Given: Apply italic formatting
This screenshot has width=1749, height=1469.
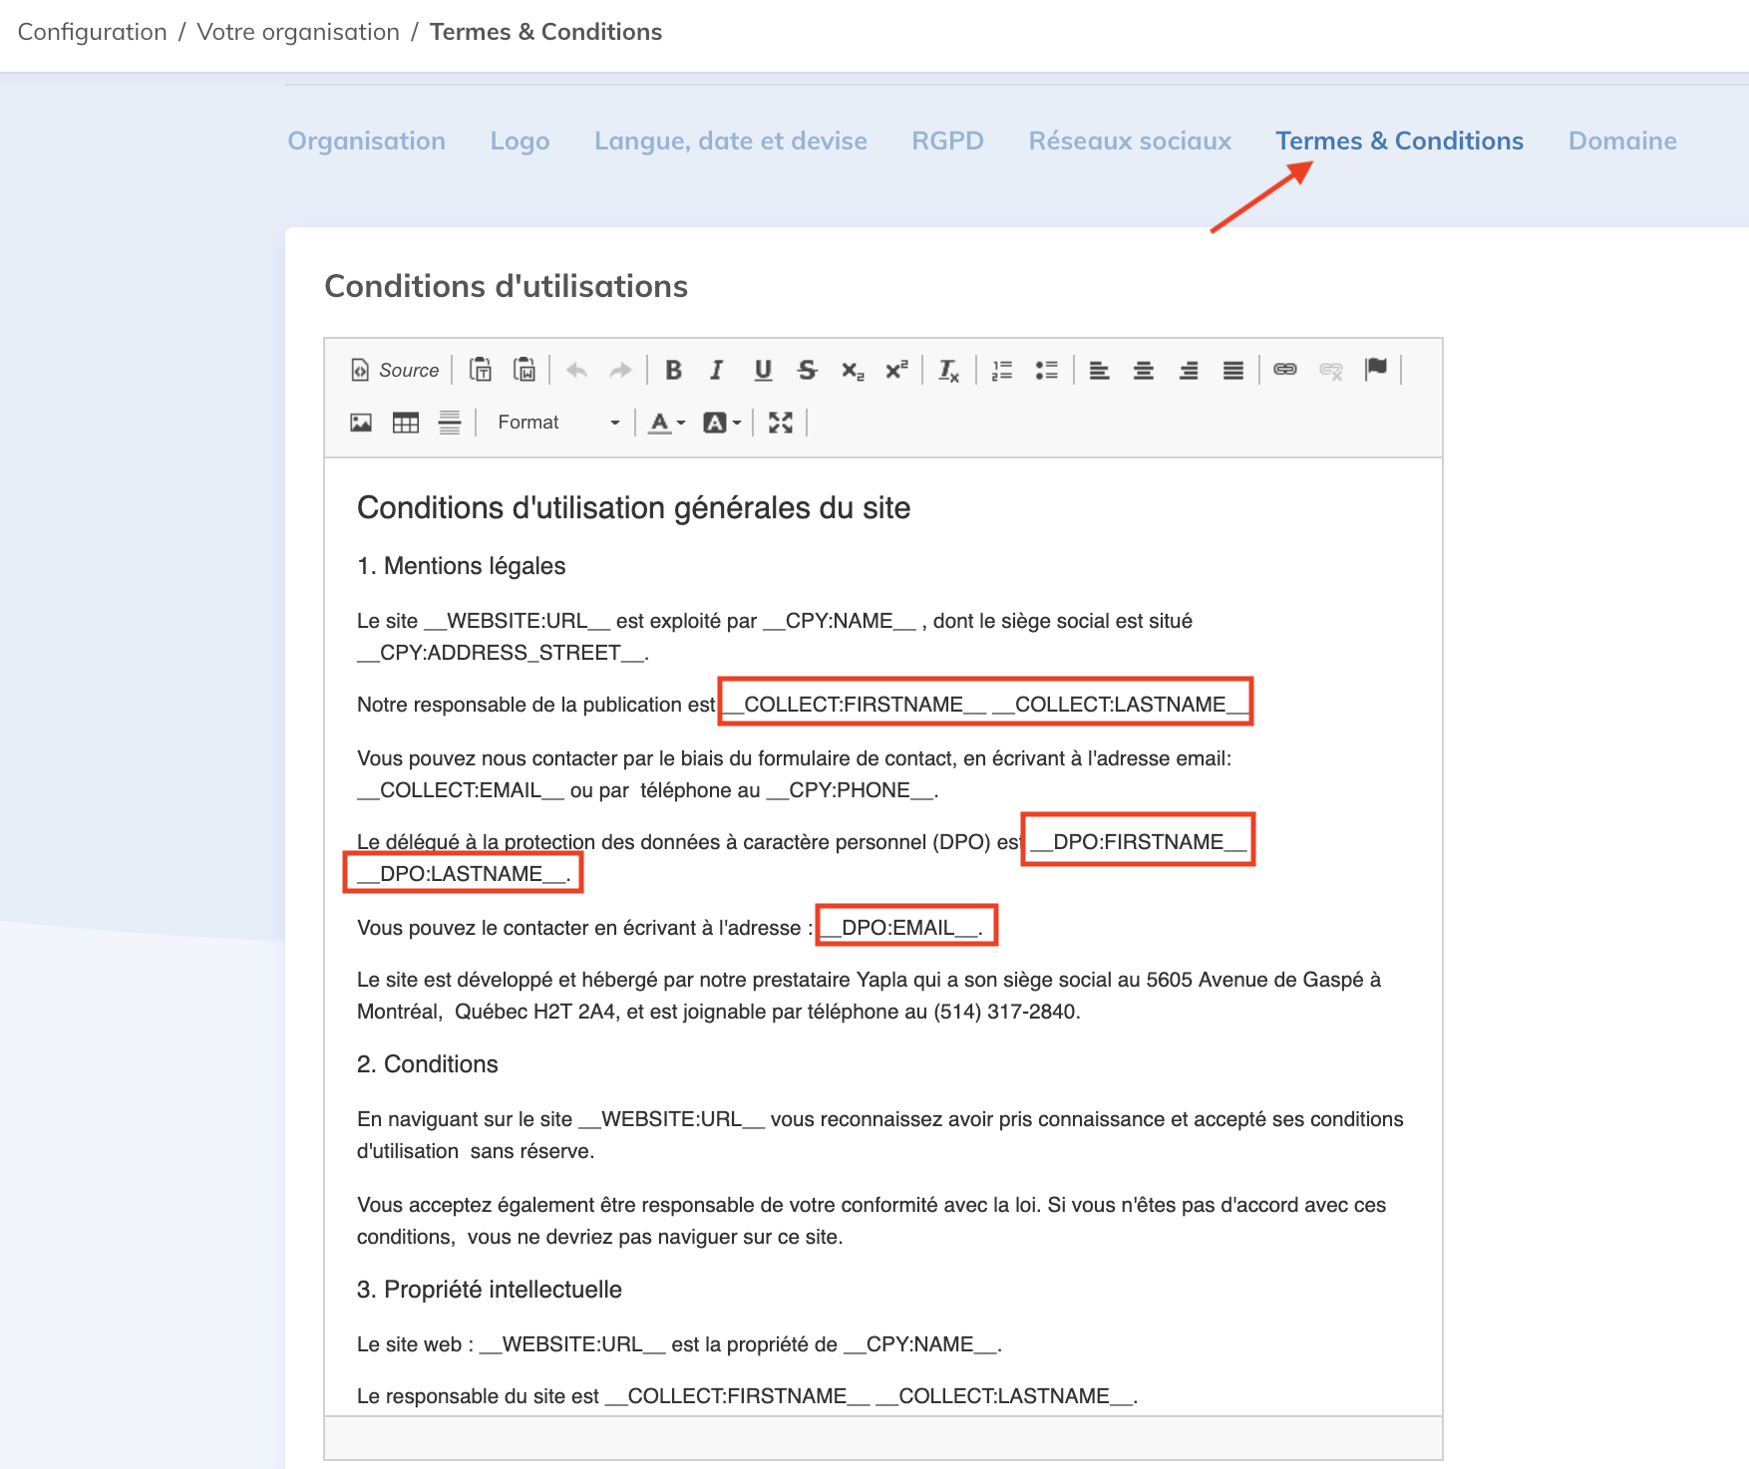Looking at the screenshot, I should 717,371.
